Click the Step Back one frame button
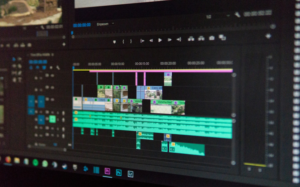The image size is (300, 187). click(x=151, y=40)
